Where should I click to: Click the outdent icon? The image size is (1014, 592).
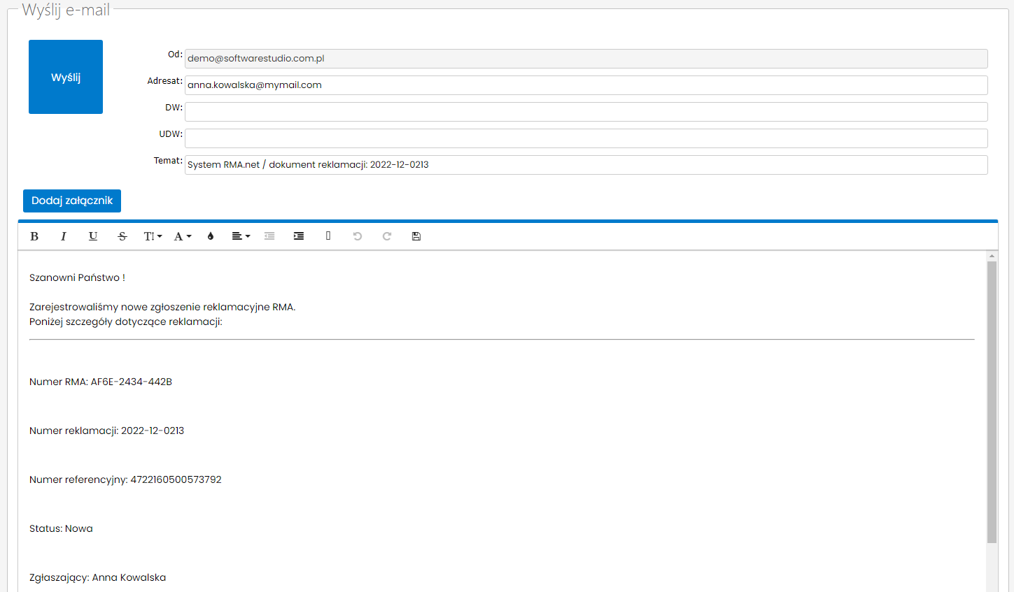(269, 236)
